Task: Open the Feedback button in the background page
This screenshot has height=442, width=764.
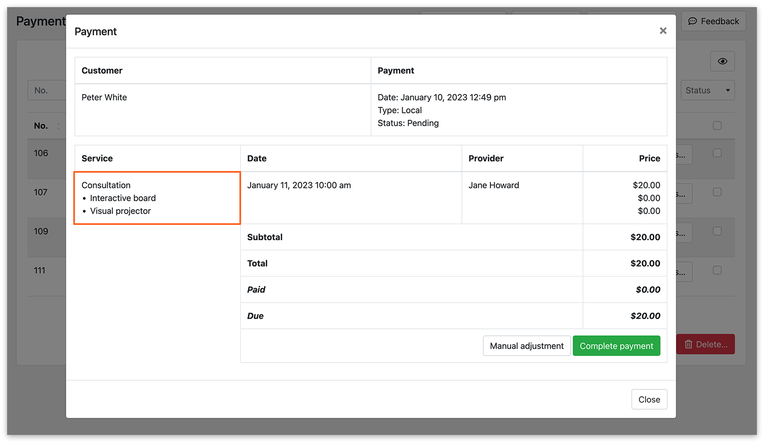Action: 713,21
